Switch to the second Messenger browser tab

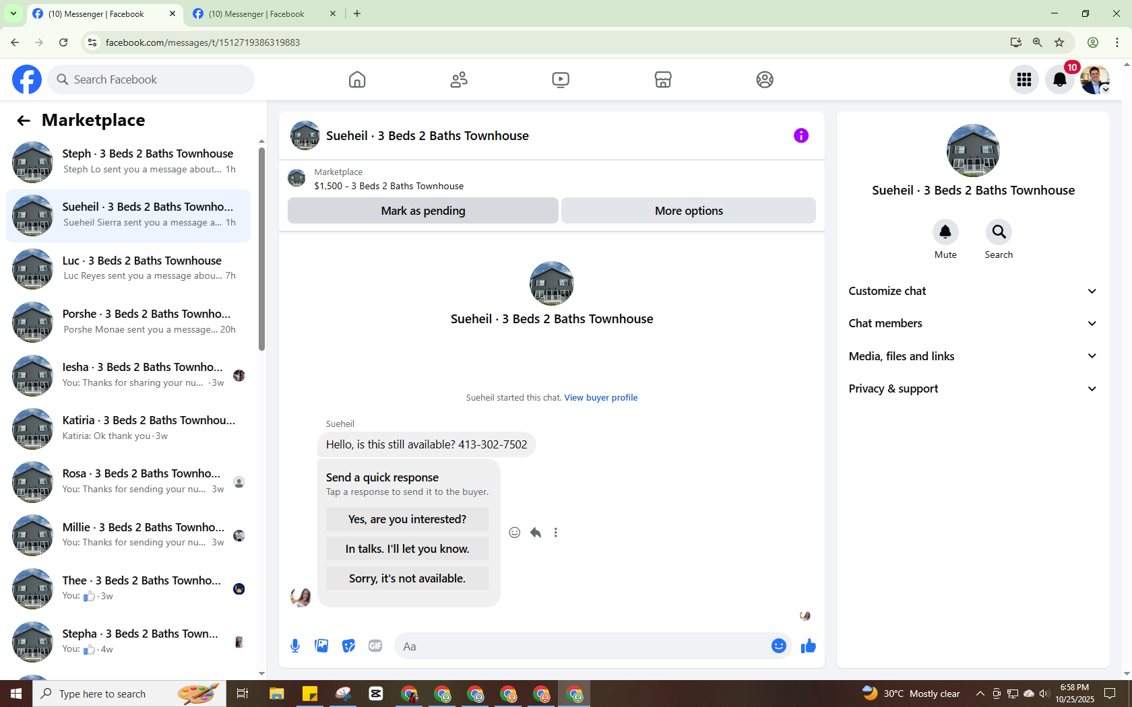(x=264, y=13)
